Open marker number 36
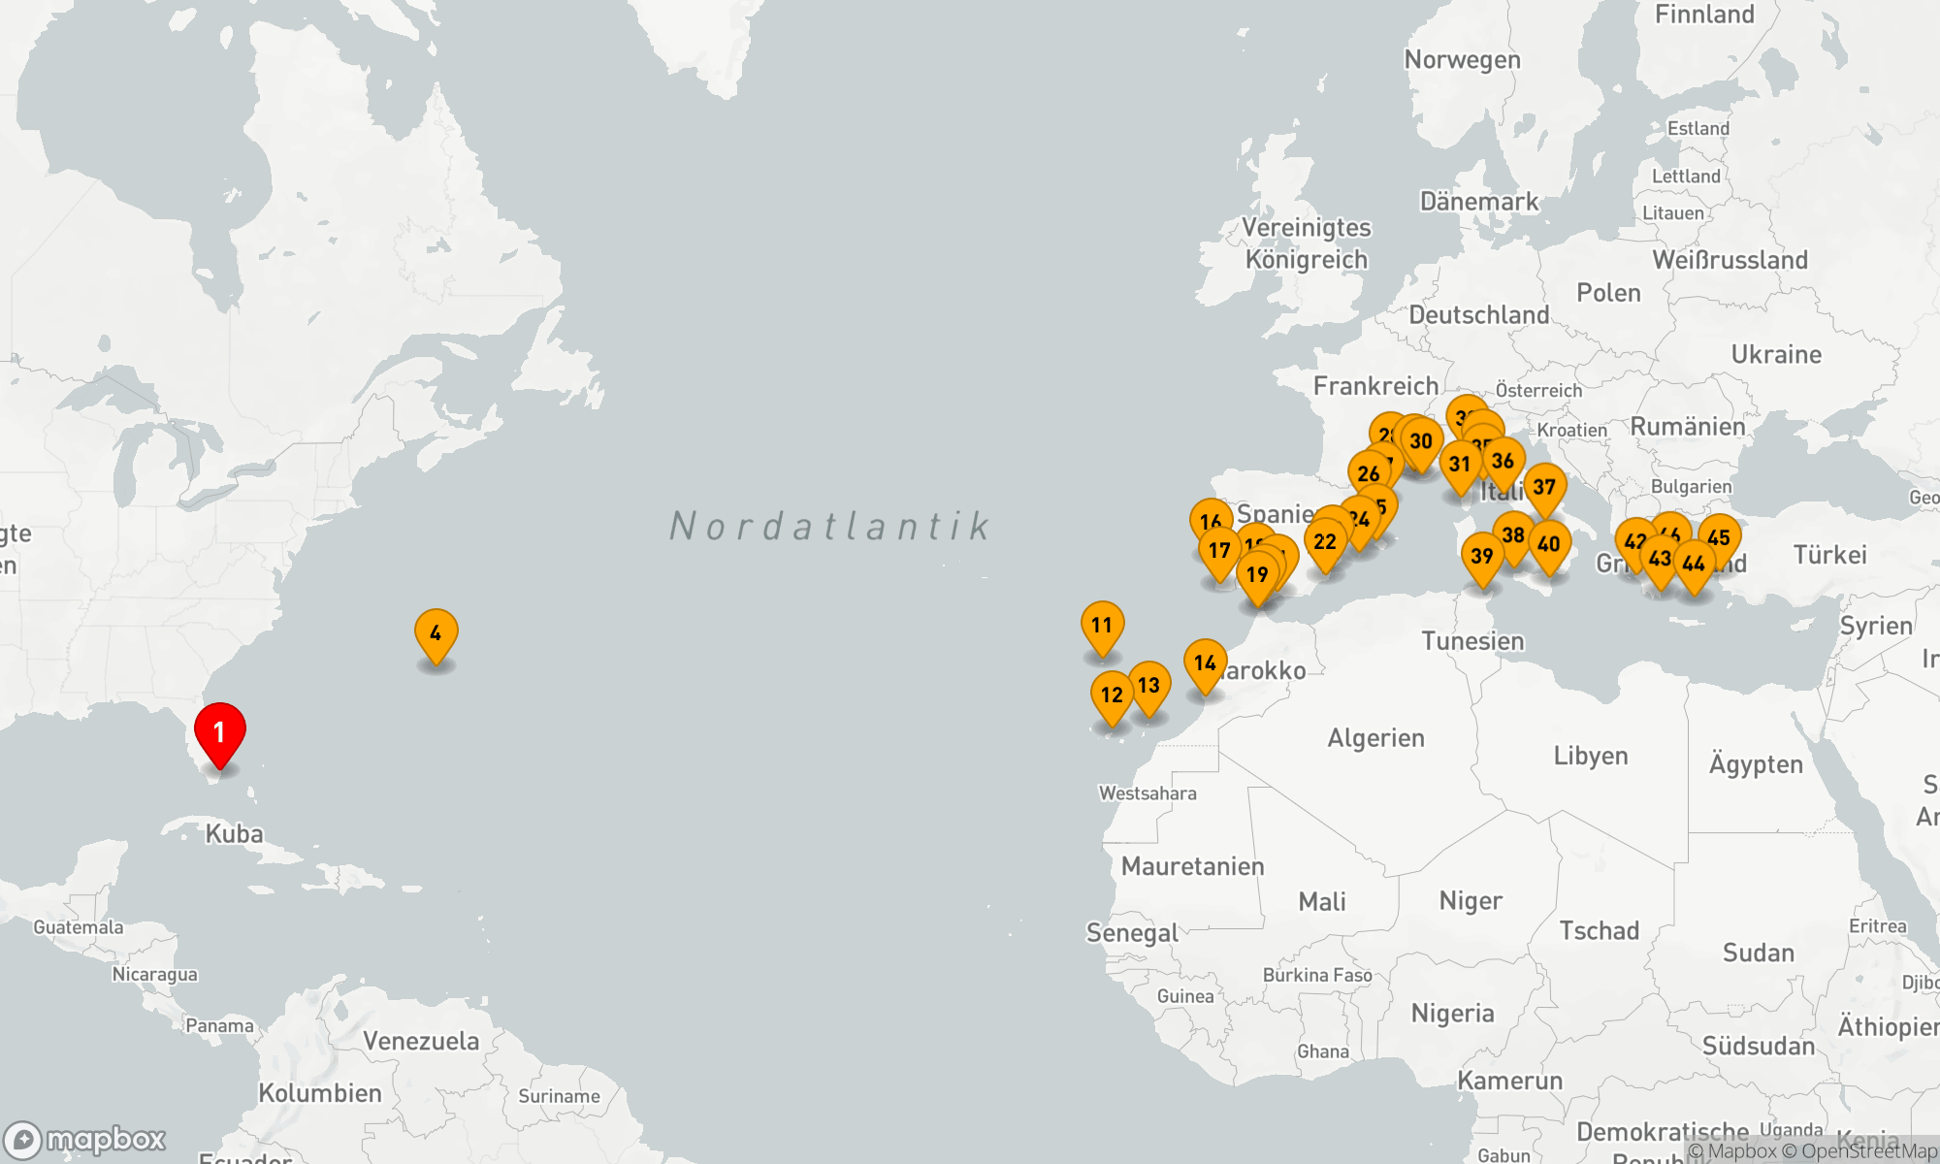 1503,462
